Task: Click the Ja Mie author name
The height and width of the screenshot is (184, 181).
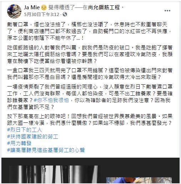Action: 32,7
